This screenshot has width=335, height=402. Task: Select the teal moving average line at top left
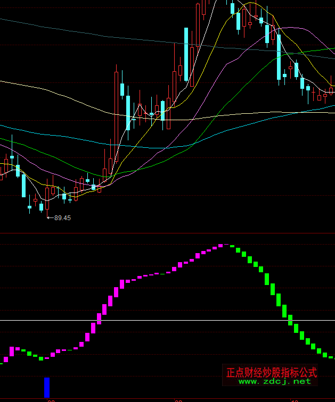click(5, 20)
